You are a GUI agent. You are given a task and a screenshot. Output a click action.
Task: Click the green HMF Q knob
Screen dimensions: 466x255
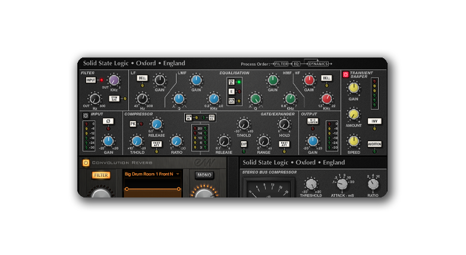[x=254, y=98]
